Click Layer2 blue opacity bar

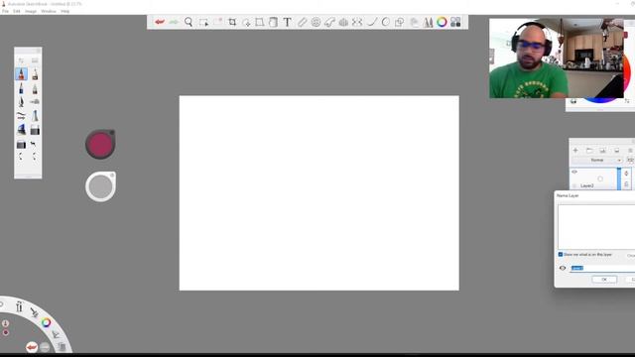tap(619, 178)
